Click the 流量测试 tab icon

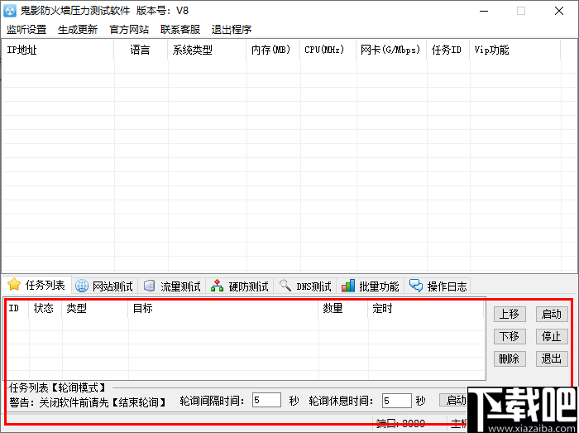pyautogui.click(x=149, y=286)
